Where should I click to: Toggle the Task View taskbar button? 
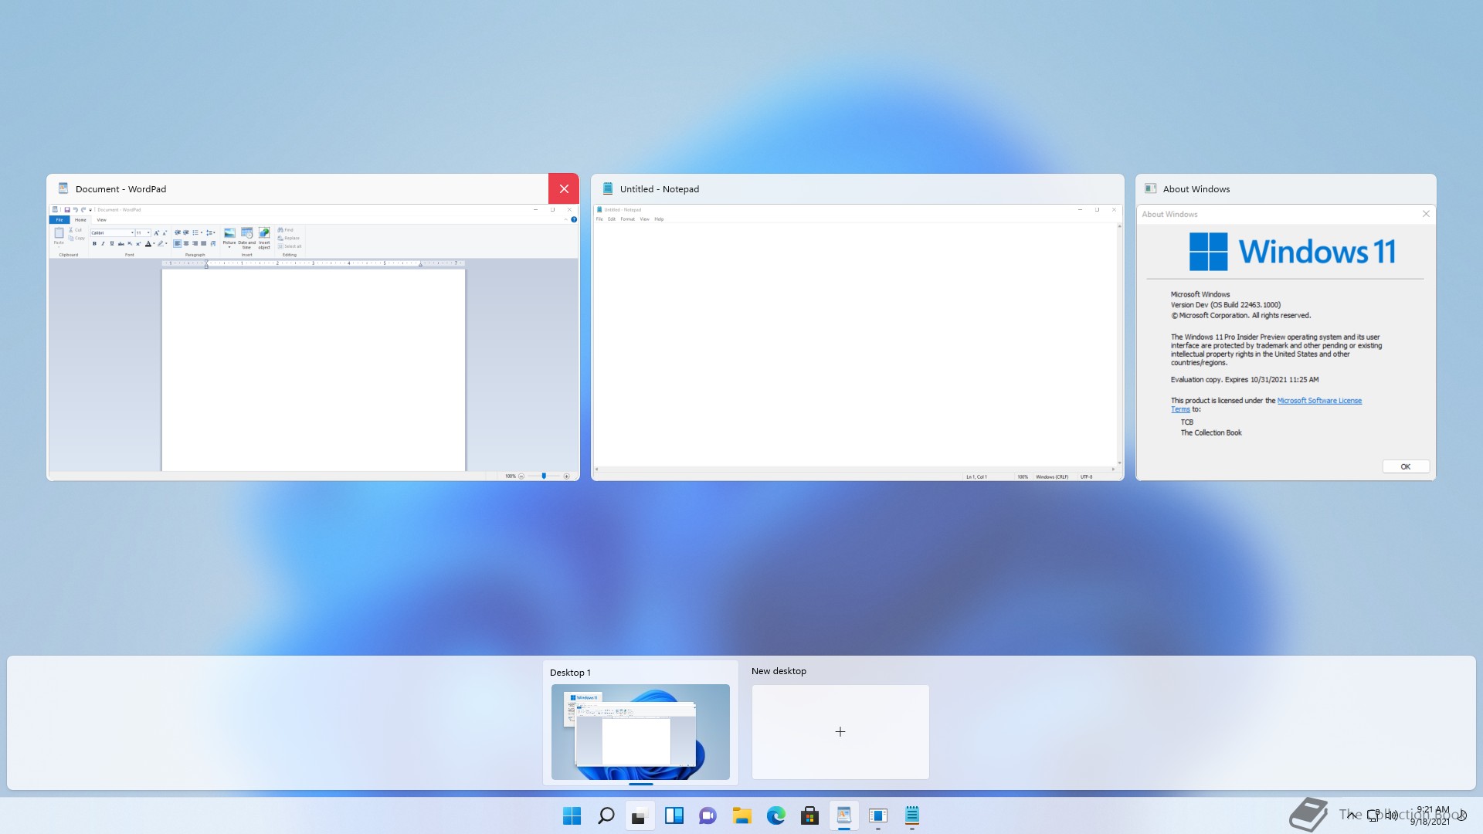tap(640, 815)
